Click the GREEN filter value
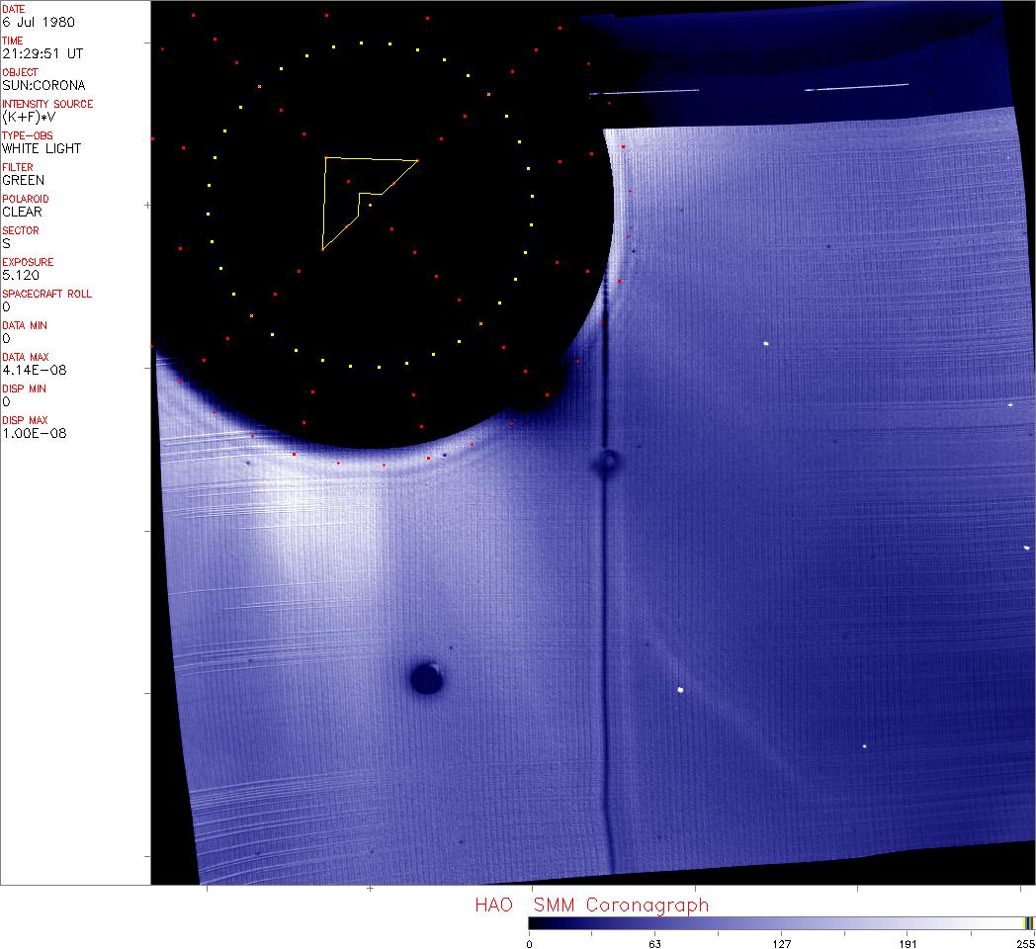The width and height of the screenshot is (1036, 949). click(x=23, y=180)
